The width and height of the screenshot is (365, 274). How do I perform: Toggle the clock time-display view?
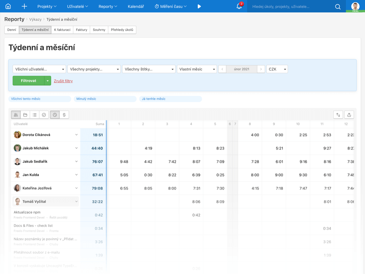pyautogui.click(x=55, y=115)
